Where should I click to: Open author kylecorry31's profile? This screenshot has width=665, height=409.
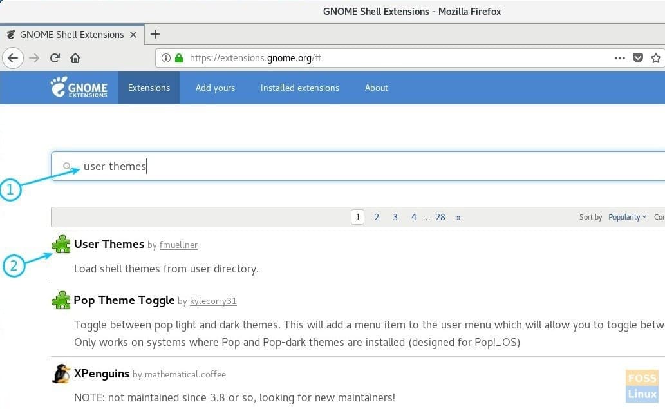213,301
